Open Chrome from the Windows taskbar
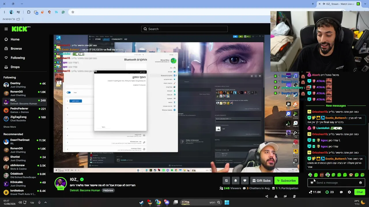 pyautogui.click(x=158, y=202)
